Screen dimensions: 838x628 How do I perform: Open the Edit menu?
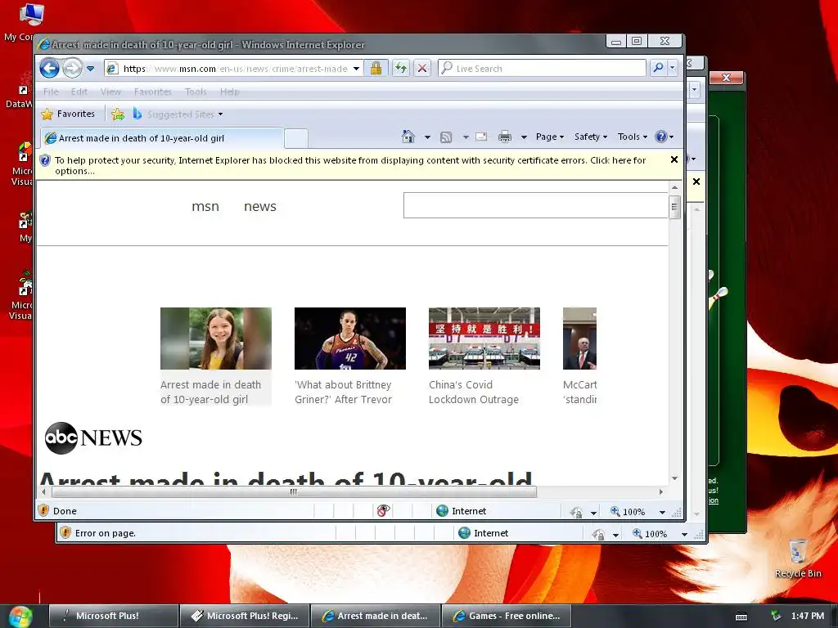tap(79, 92)
